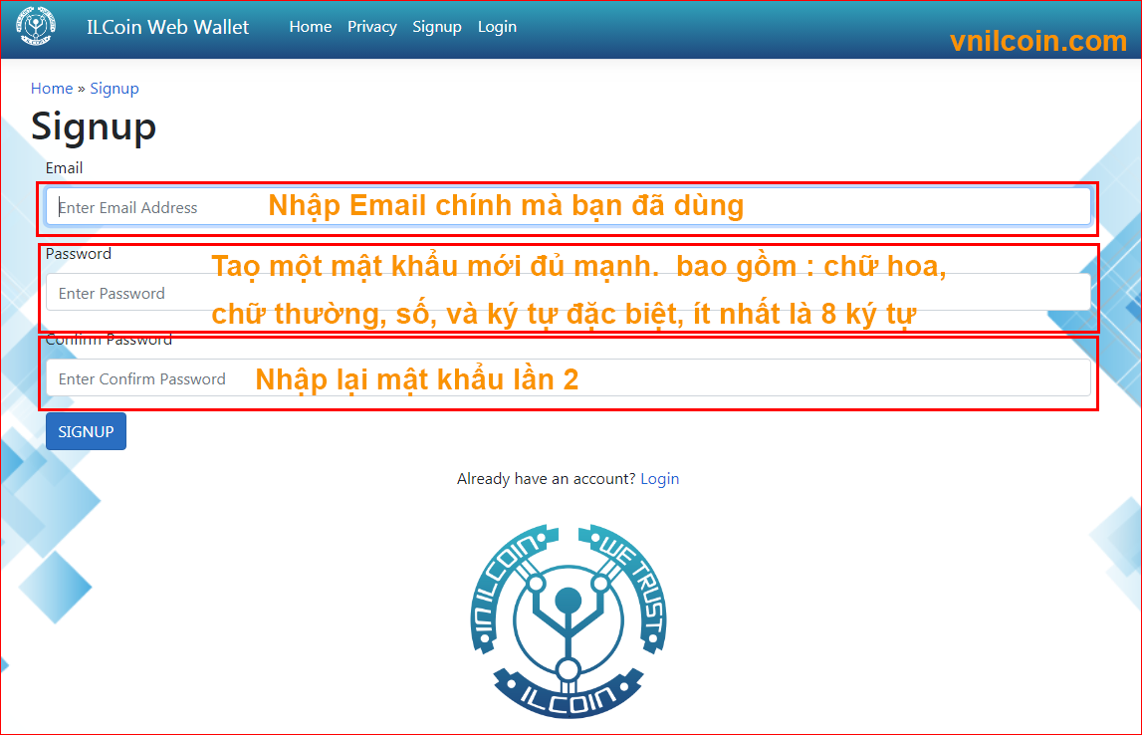Screen dimensions: 1142x735
Task: Click the 'Already have an account?' text
Action: [x=547, y=479]
